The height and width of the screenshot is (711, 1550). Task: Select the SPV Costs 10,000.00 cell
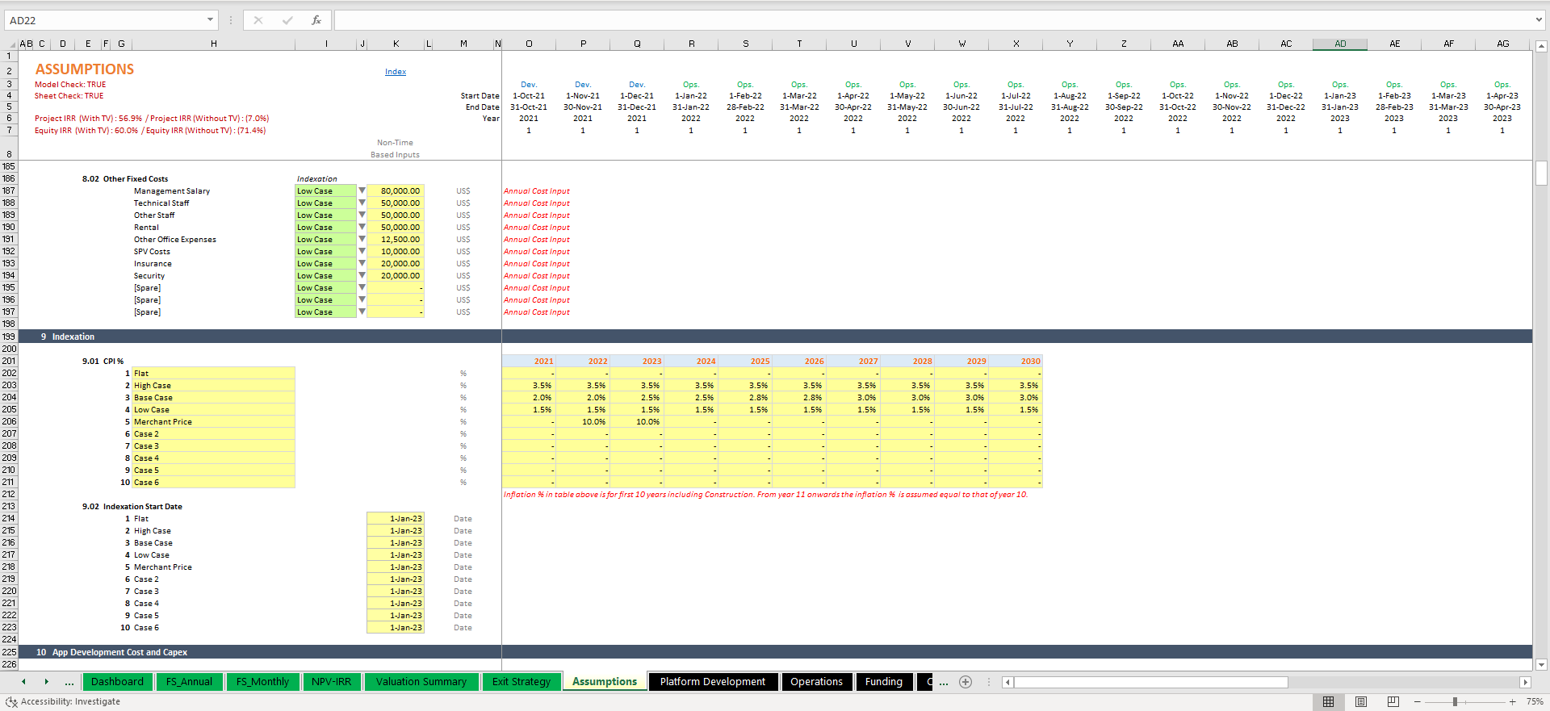point(396,252)
